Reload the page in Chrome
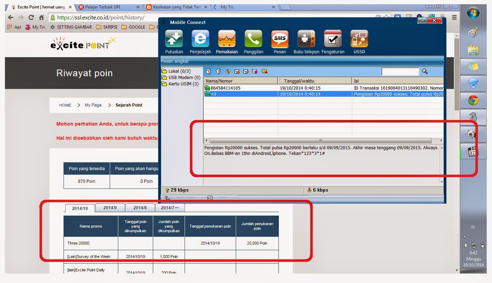Image resolution: width=492 pixels, height=283 pixels. pos(31,17)
